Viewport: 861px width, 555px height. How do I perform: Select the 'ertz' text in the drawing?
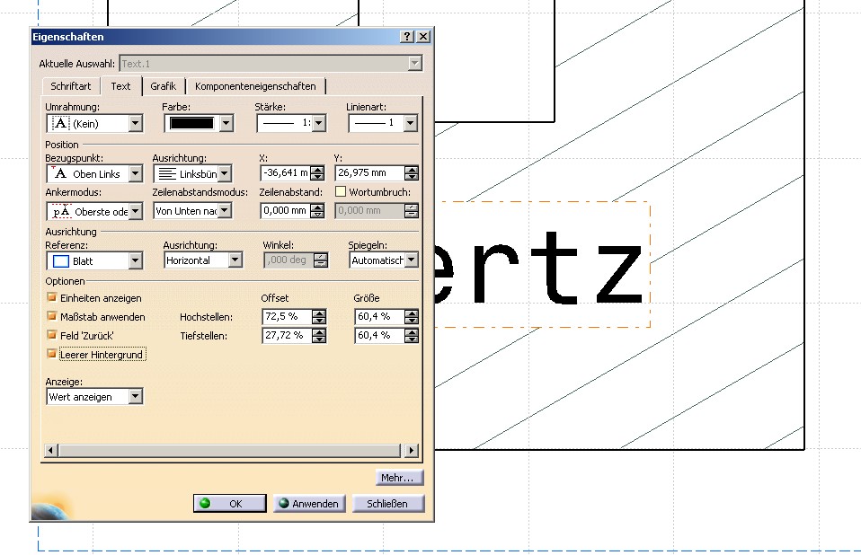pyautogui.click(x=538, y=267)
